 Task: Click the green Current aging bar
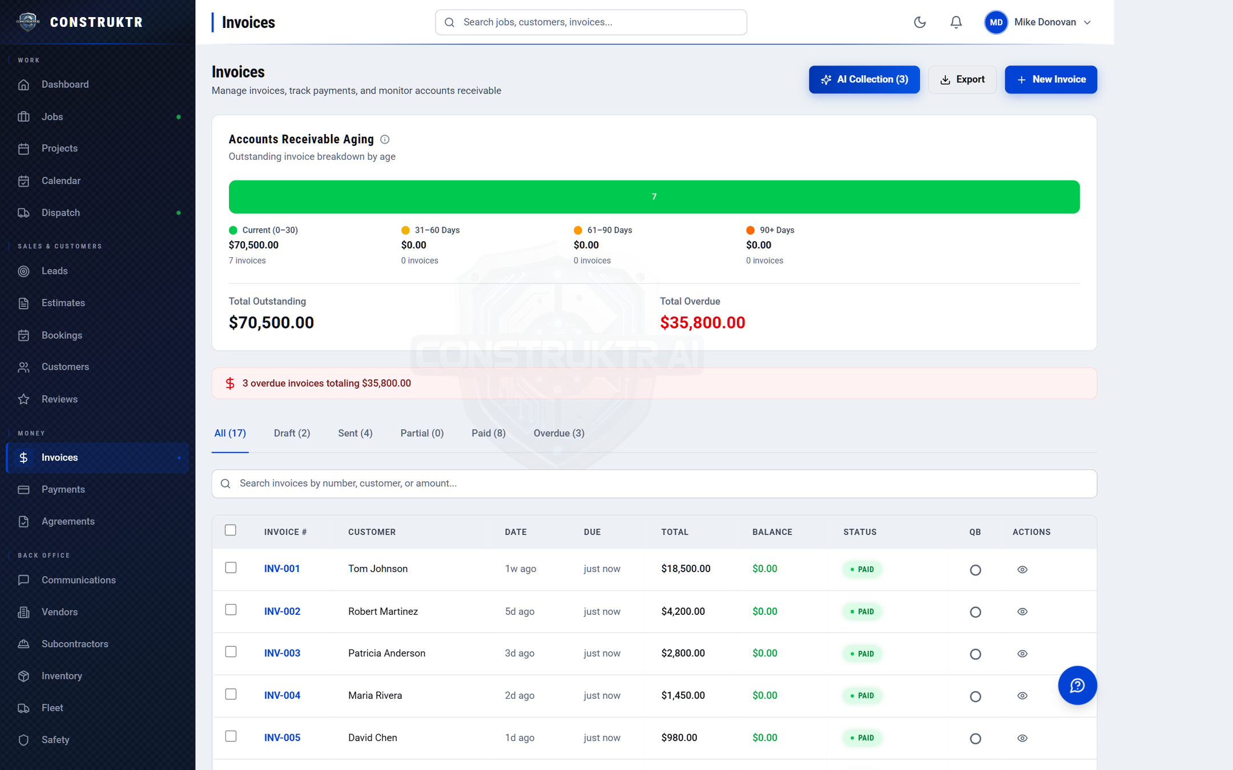(x=654, y=197)
